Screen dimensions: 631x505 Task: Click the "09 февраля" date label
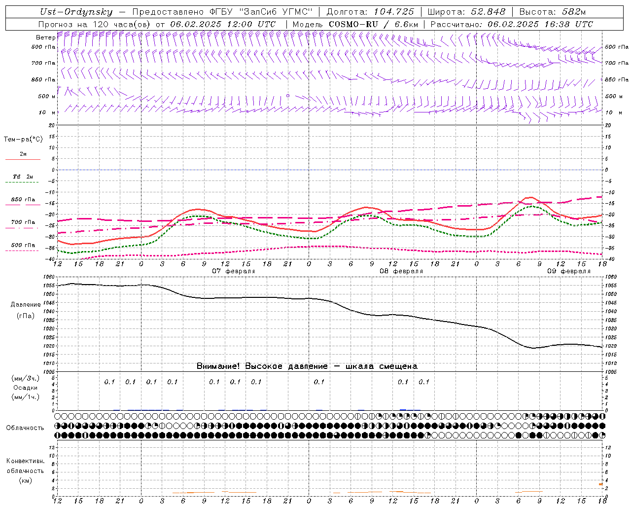(x=569, y=271)
